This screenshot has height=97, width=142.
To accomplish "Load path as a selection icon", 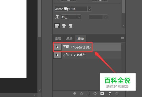I will coord(88,93).
